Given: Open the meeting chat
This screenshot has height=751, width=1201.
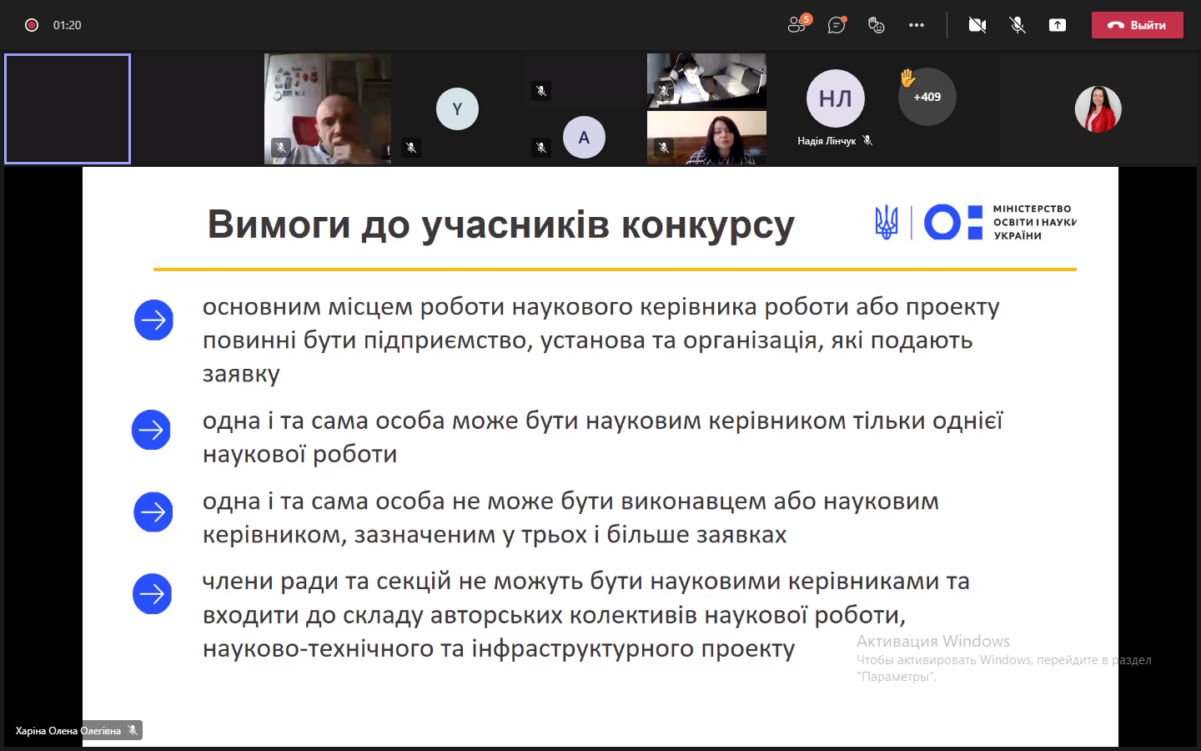Looking at the screenshot, I should point(837,25).
